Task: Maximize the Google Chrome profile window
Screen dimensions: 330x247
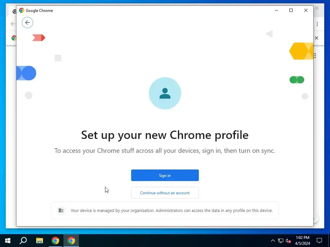Action: 291,10
